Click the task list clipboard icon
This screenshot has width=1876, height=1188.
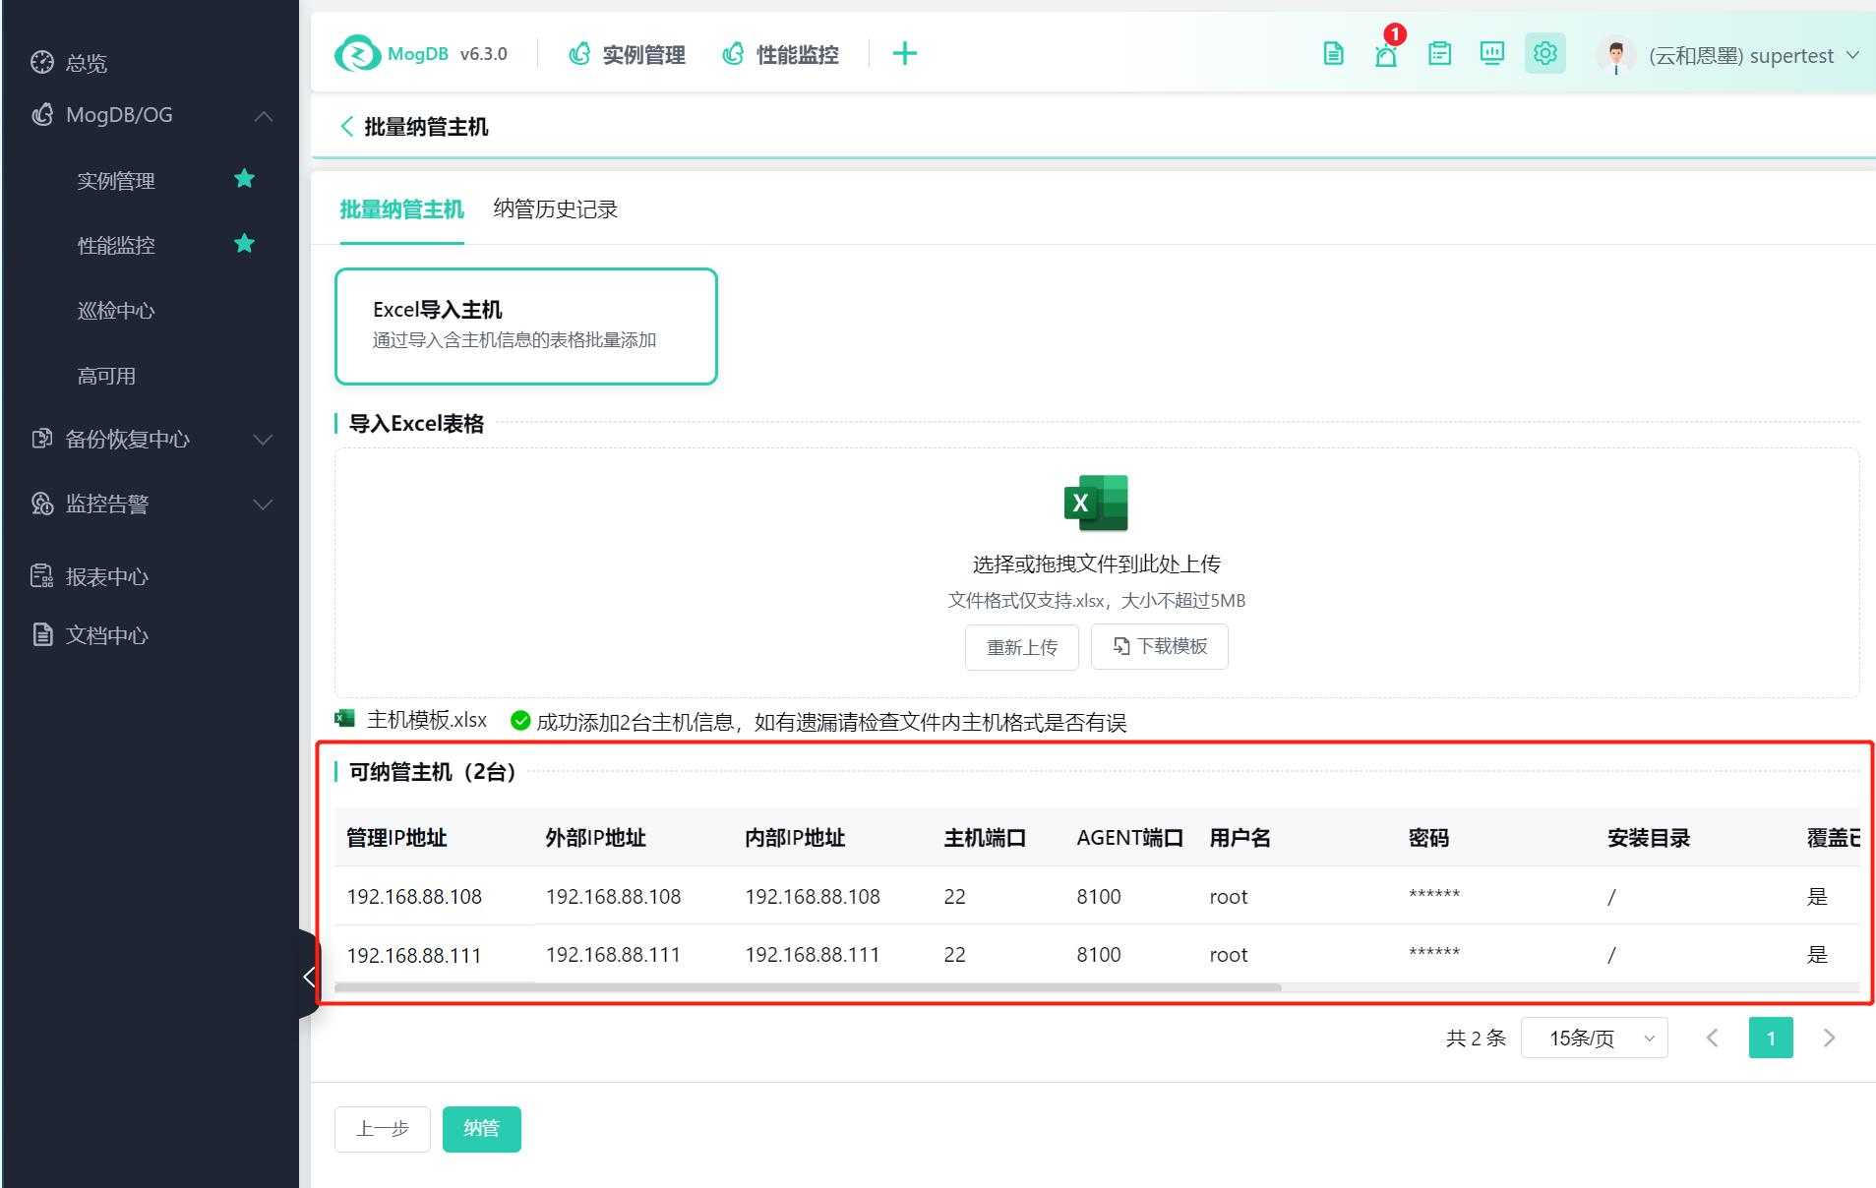pos(1439,54)
